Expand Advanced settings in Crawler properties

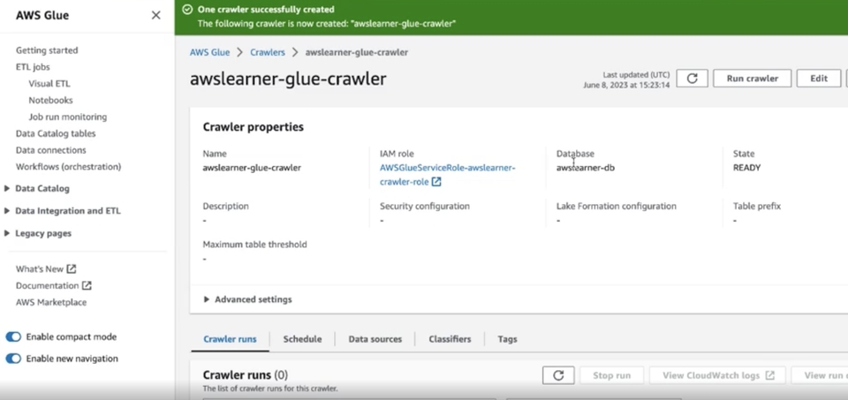[x=247, y=299]
